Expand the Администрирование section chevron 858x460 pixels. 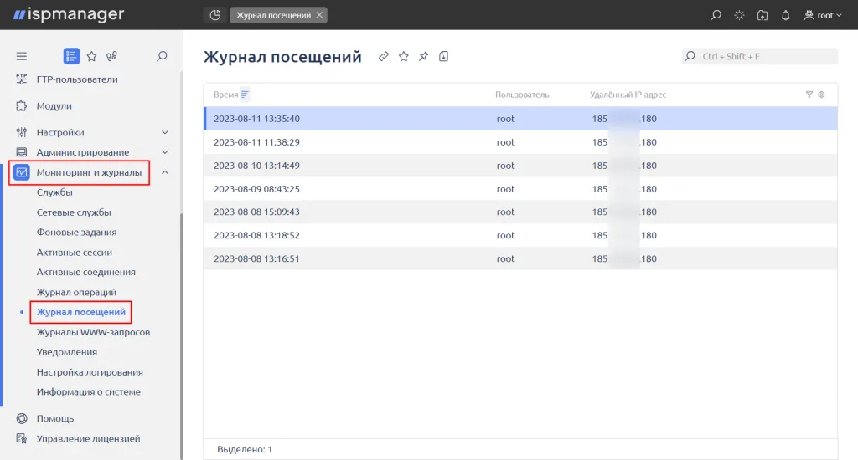[165, 152]
